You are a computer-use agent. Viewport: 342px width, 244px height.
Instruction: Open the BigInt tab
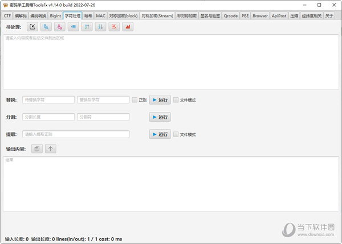(55, 16)
